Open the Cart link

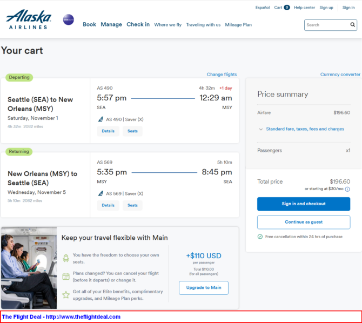pos(278,8)
